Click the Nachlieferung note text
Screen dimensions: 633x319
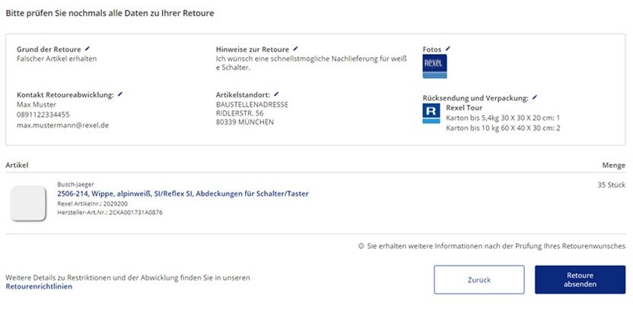coord(311,63)
